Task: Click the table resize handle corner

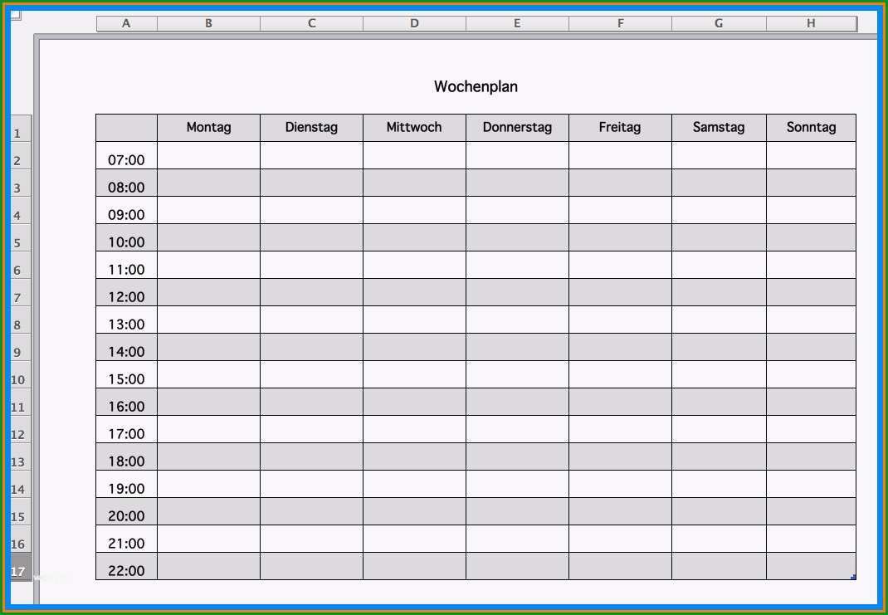Action: point(853,577)
